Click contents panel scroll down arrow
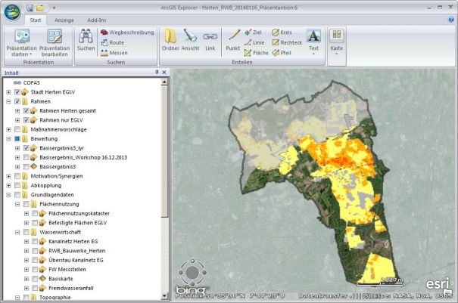 [164, 296]
